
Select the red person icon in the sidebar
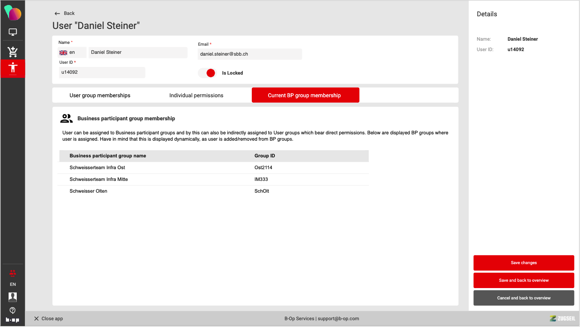[13, 68]
